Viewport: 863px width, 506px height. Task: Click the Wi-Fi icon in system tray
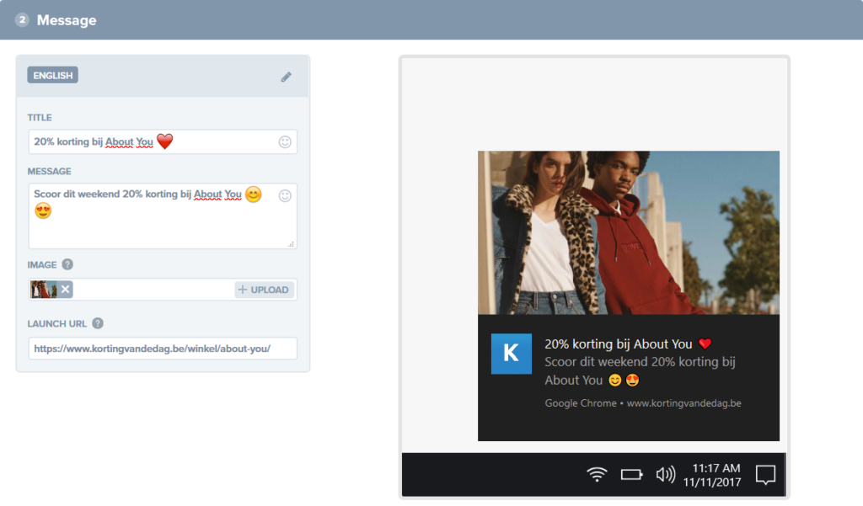point(597,475)
